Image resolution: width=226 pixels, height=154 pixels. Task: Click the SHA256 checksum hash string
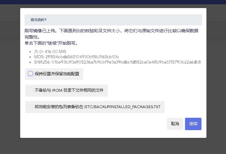coord(126,62)
